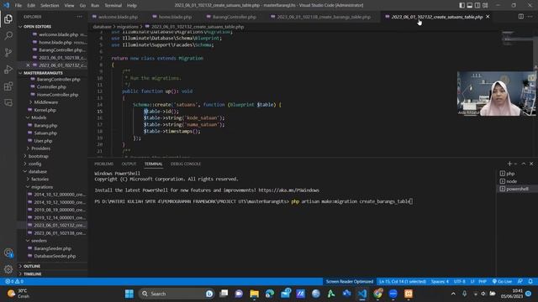Open the View menu

[69, 5]
